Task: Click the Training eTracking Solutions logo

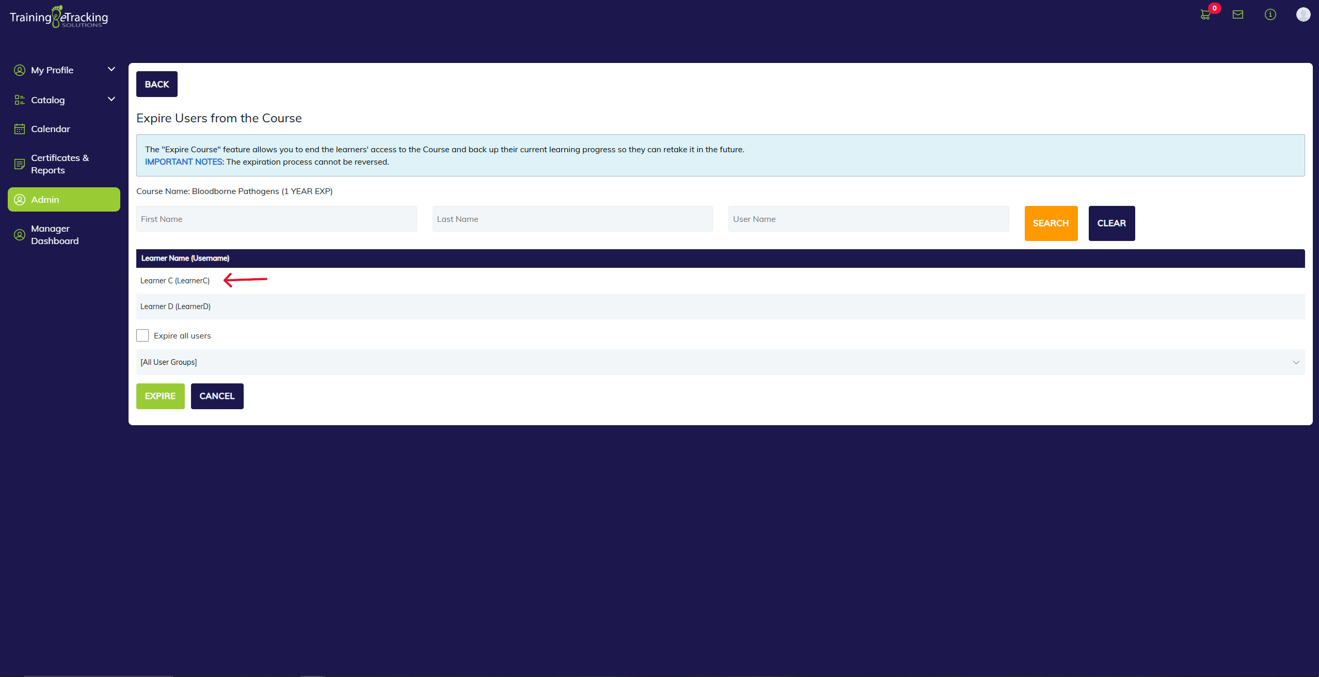Action: [59, 17]
